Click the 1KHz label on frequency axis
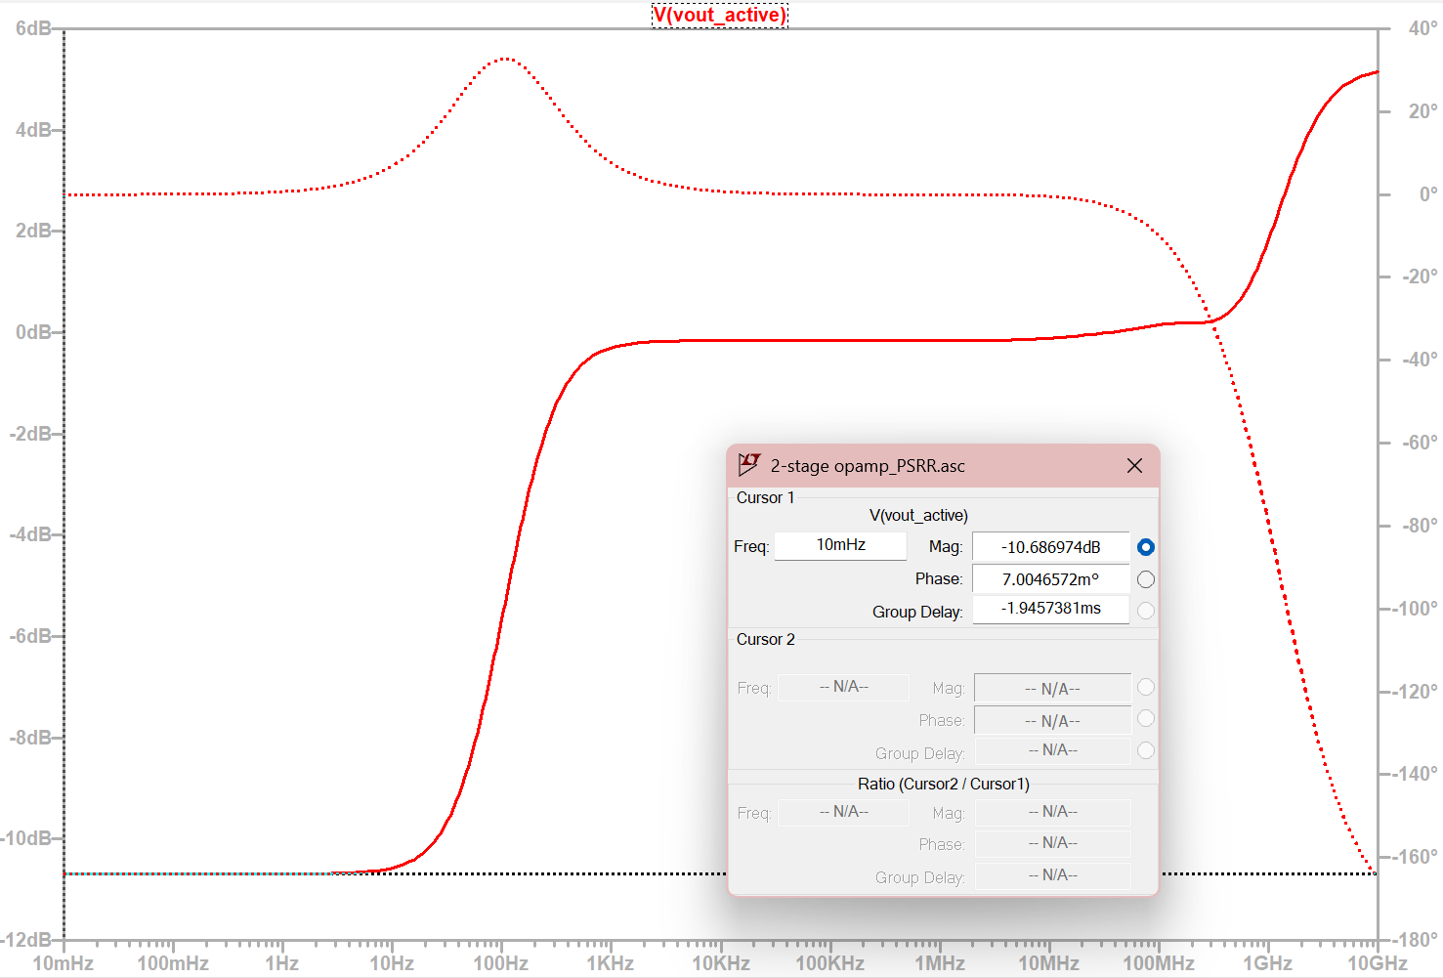Viewport: 1443px width, 978px height. 610,963
